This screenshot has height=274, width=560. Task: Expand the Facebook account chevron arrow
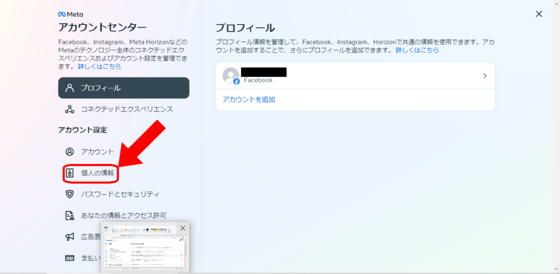(485, 76)
